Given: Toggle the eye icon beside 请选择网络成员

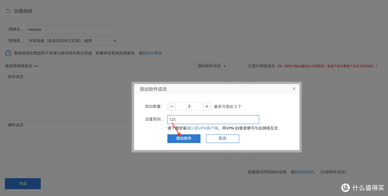Looking at the screenshot, I should point(36,66).
